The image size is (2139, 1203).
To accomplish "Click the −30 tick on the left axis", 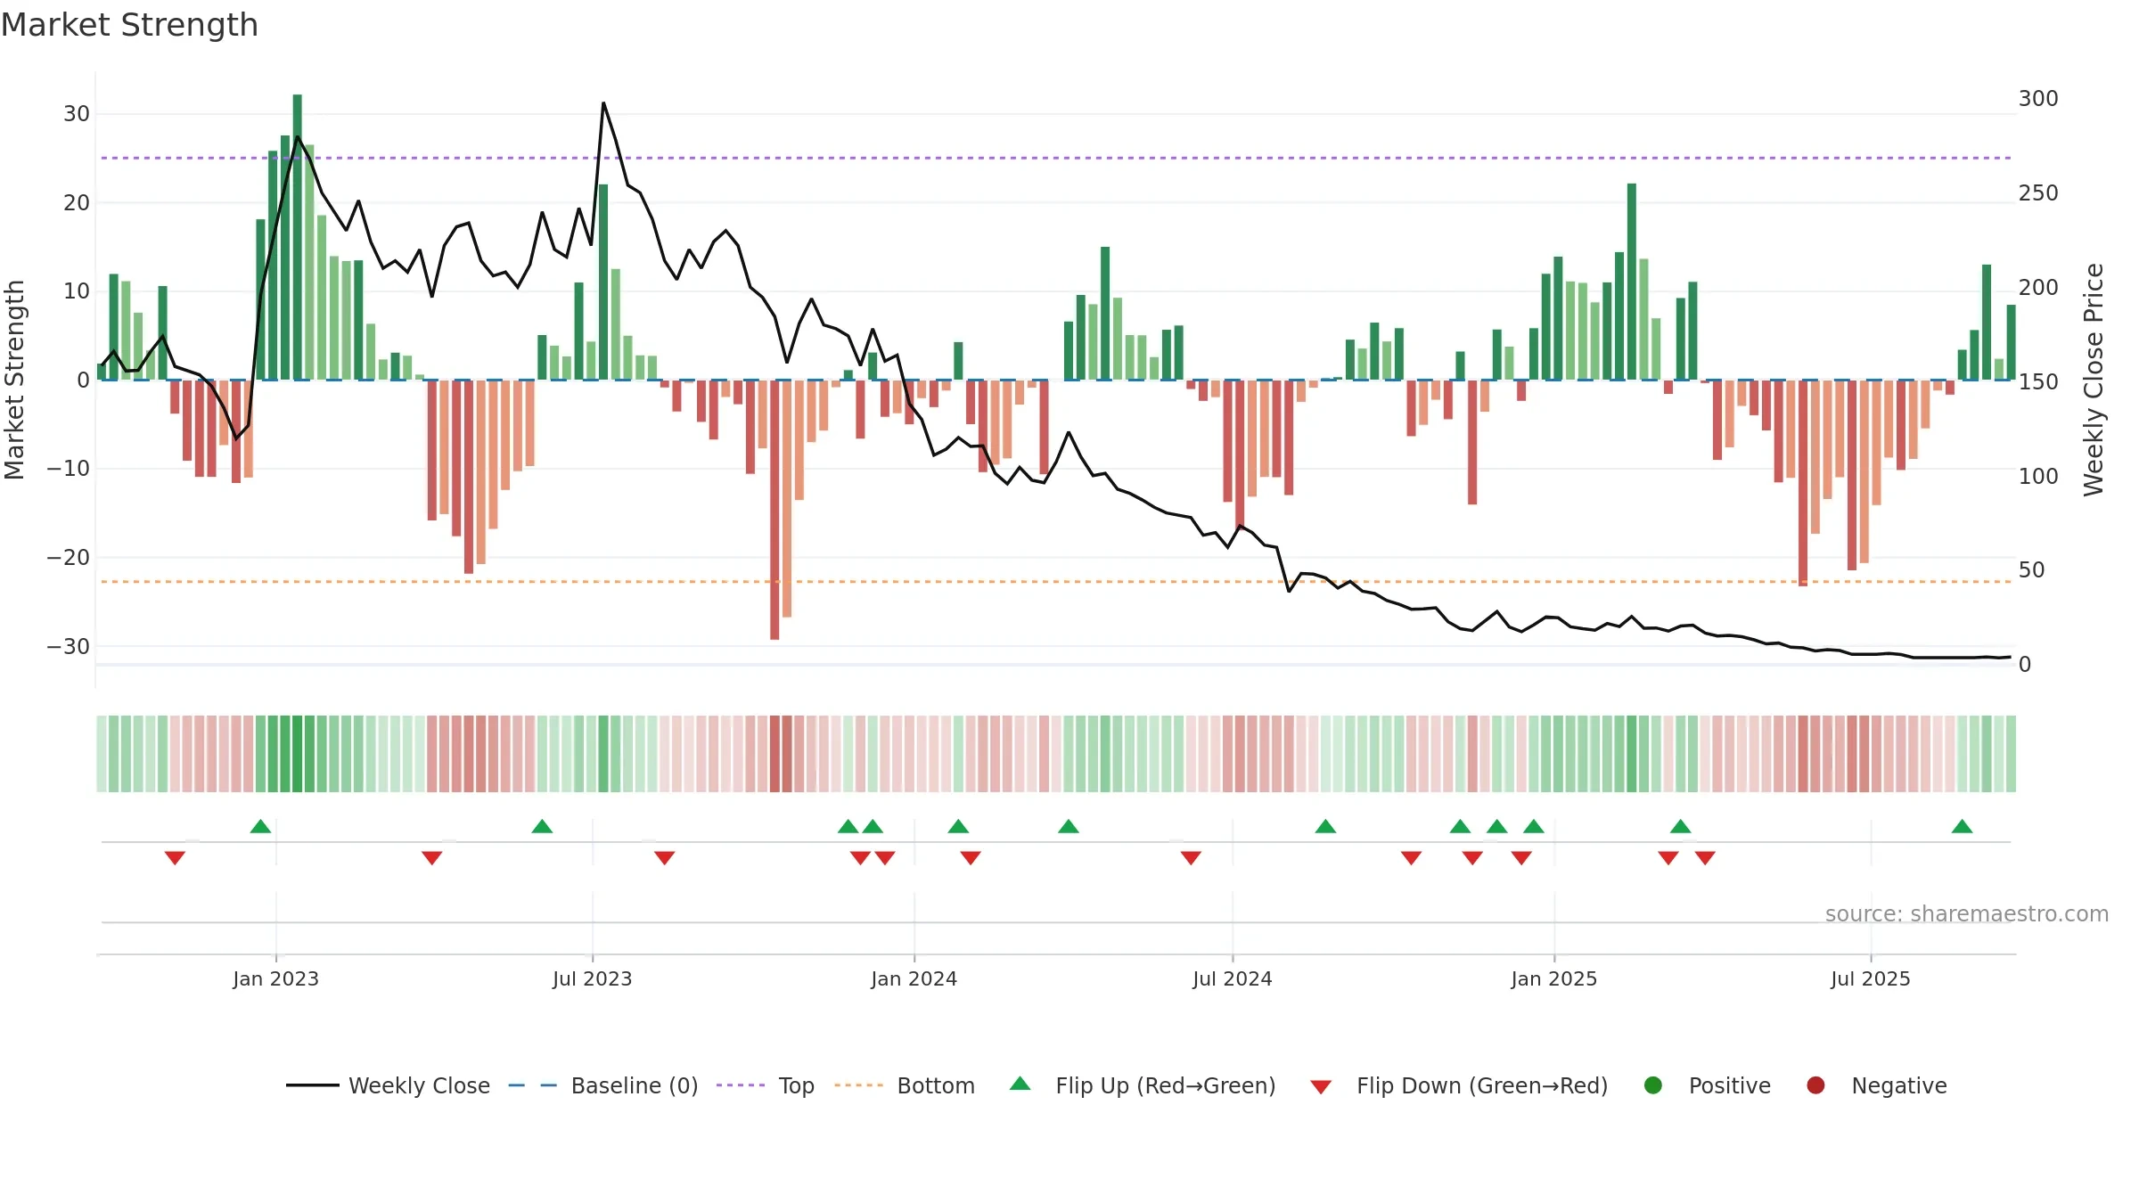I will point(68,647).
